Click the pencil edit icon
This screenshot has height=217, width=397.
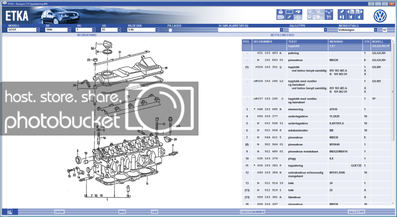[x=289, y=17]
